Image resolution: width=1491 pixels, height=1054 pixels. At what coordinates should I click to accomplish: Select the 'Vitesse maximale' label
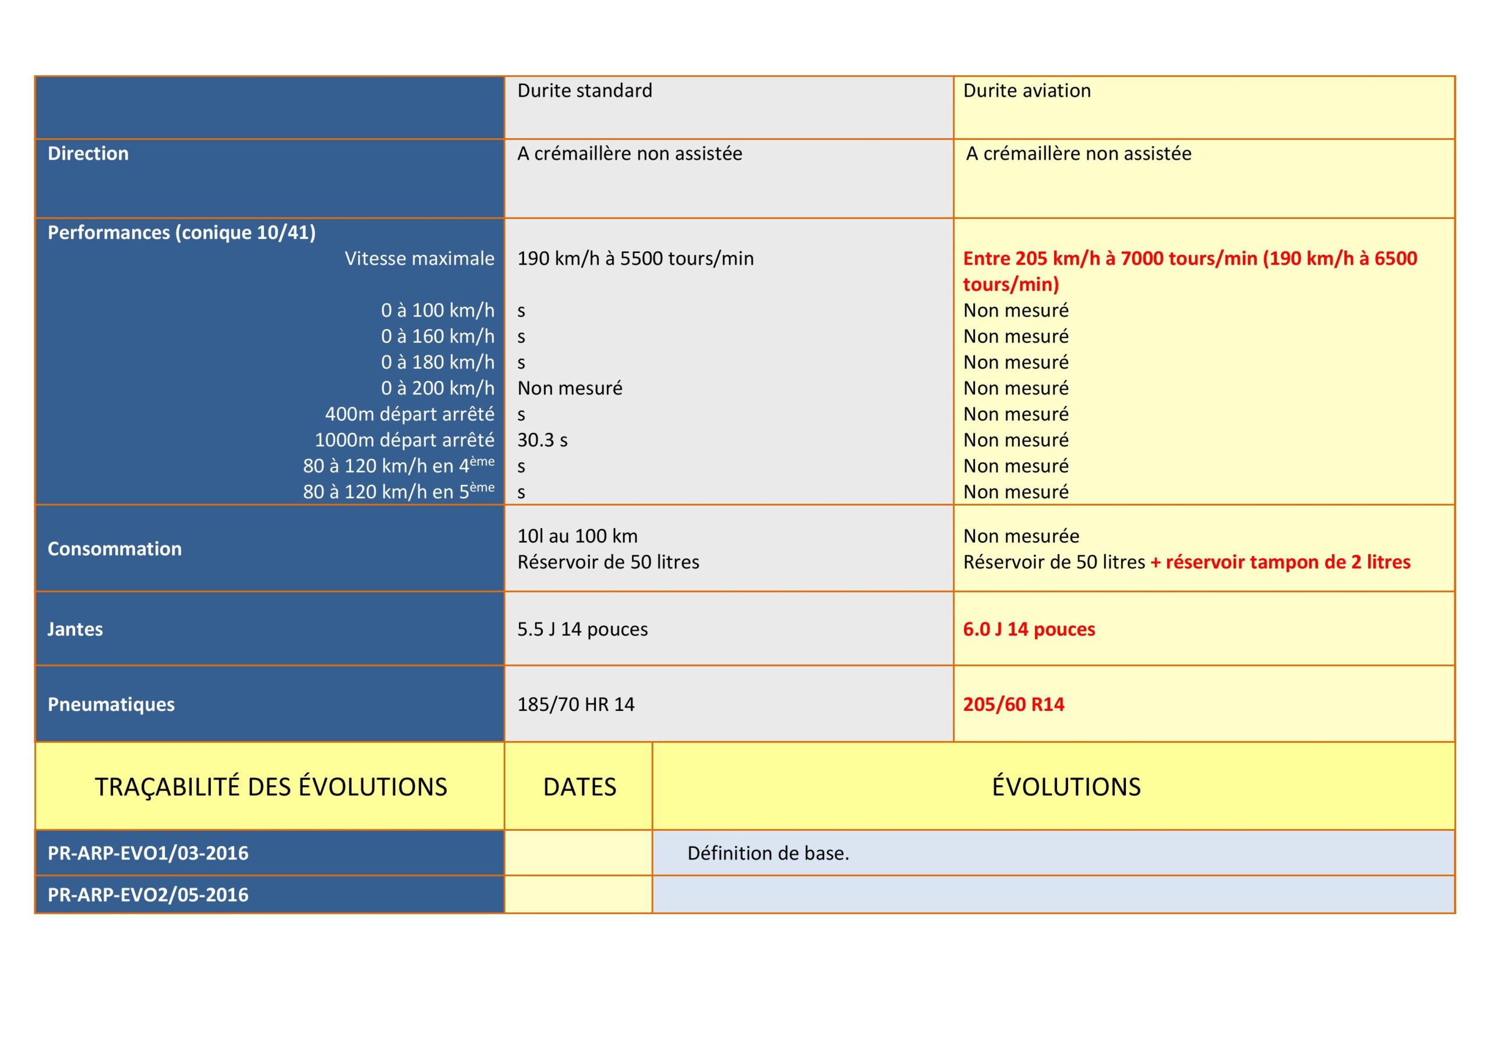pos(419,259)
